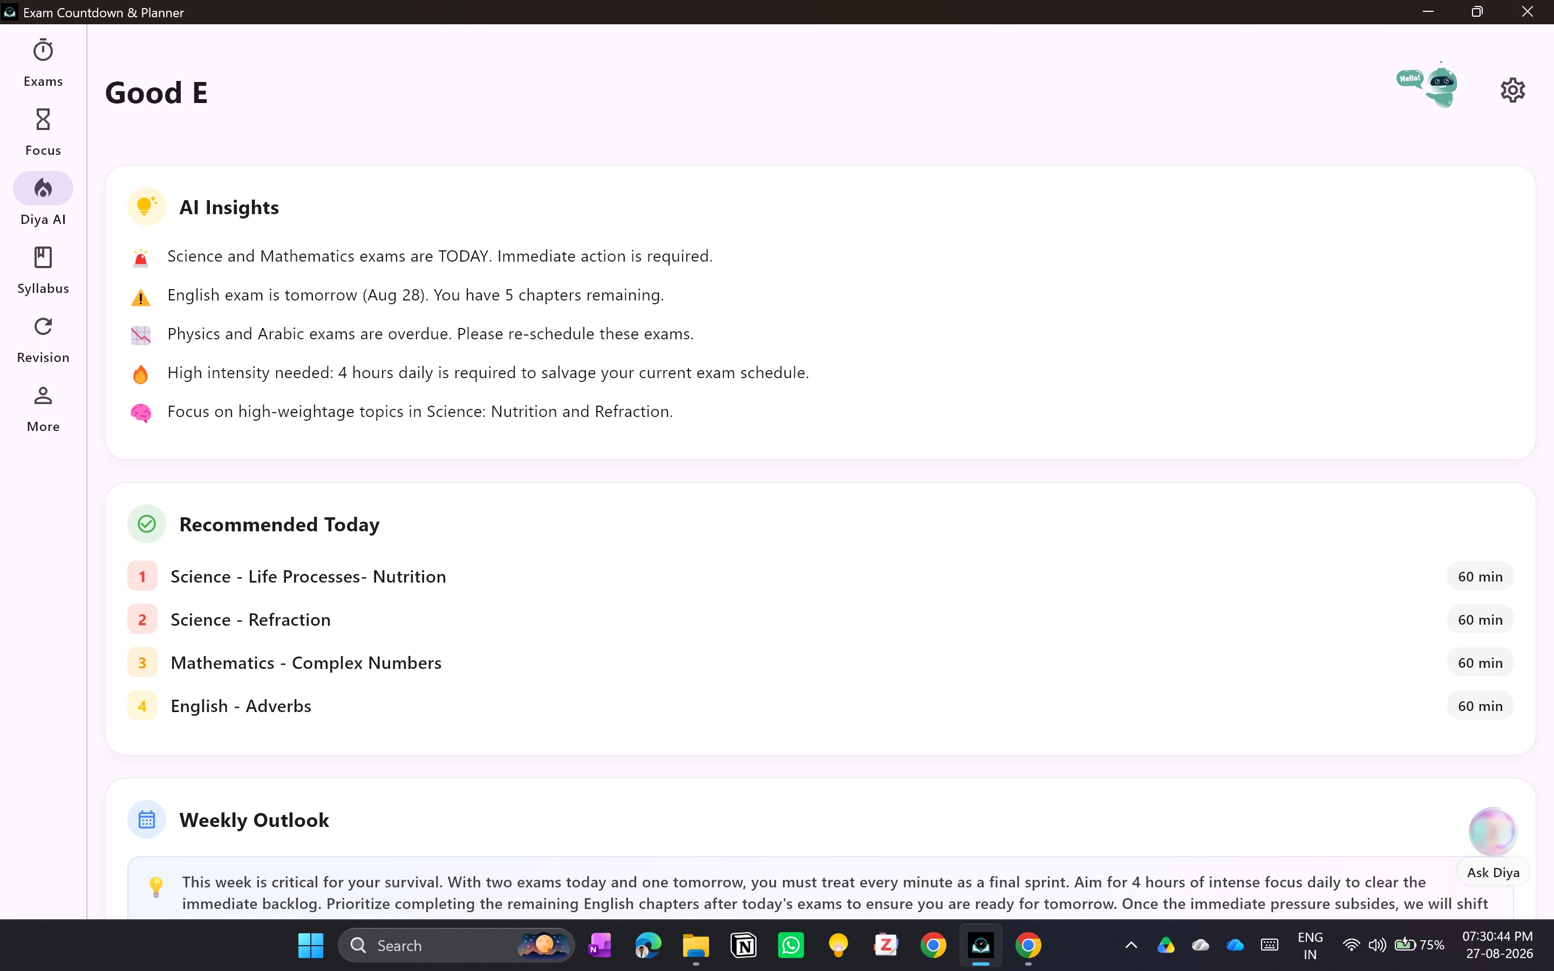Screen dimensions: 1554x971
Task: Click the taskbar clock and date
Action: click(x=1497, y=945)
